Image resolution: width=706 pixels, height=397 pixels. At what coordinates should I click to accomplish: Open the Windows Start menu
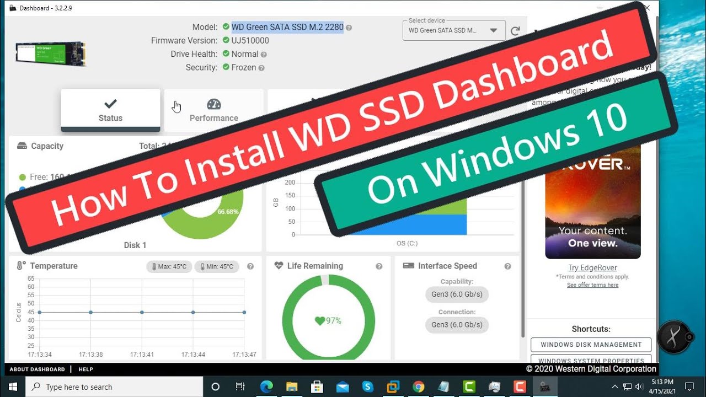[13, 387]
